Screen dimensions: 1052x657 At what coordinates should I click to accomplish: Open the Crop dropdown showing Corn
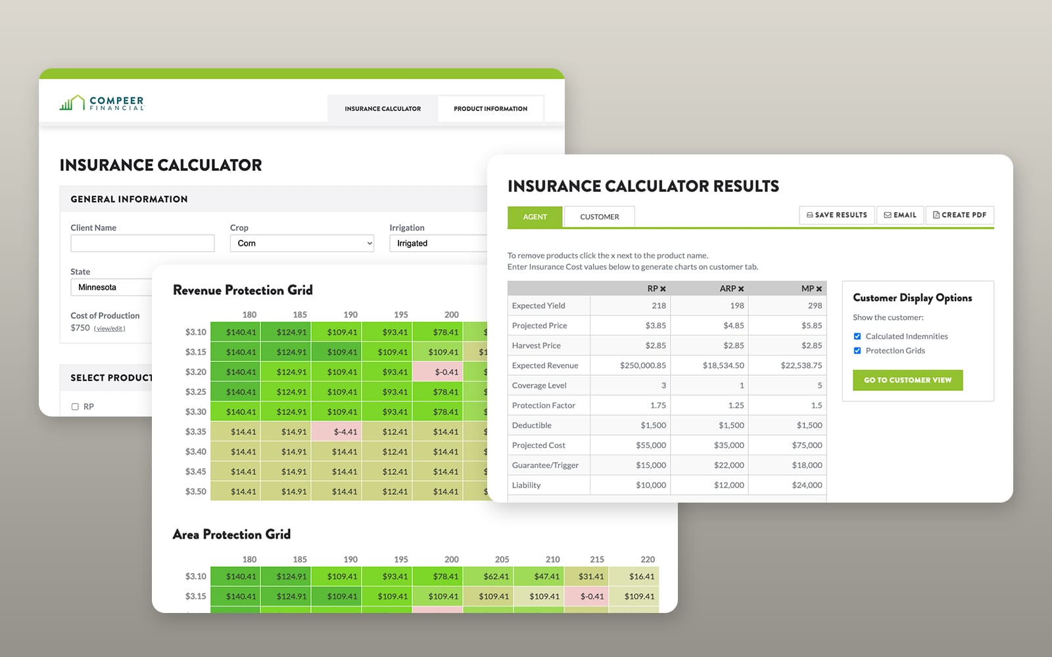pos(302,243)
